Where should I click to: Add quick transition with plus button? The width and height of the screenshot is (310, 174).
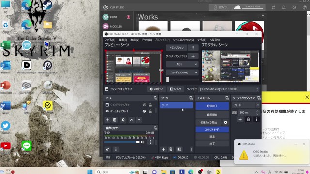[193, 56]
